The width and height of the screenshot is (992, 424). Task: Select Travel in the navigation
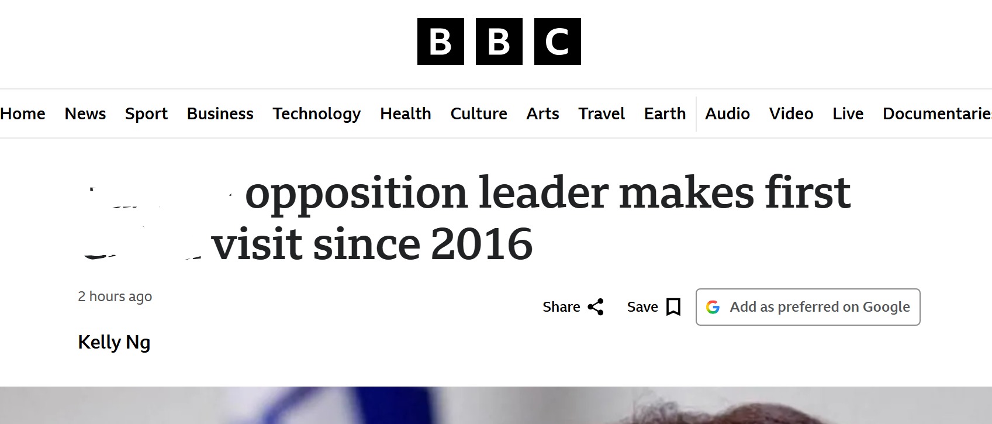(602, 113)
